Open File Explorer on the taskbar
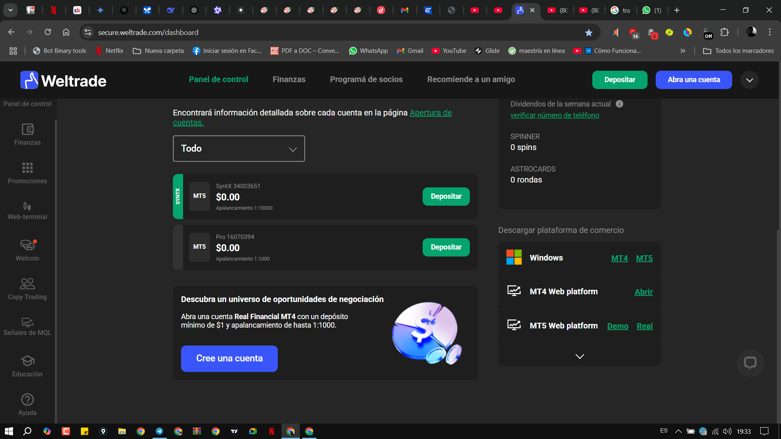Image resolution: width=781 pixels, height=439 pixels. point(122,431)
